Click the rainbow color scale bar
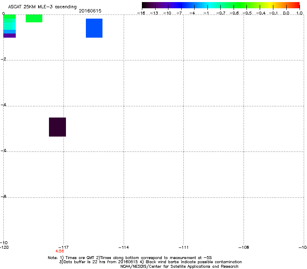This screenshot has width=307, height=269. click(221, 5)
